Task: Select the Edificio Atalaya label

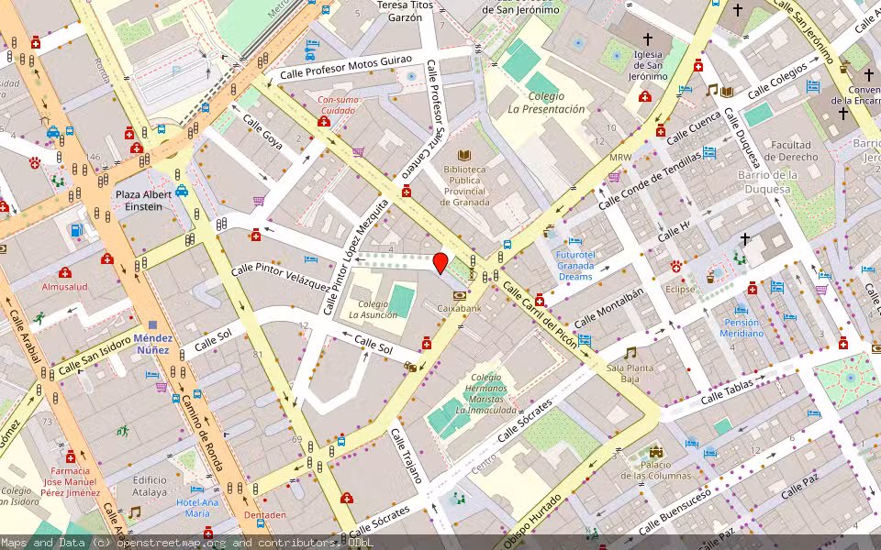Action: click(x=150, y=486)
